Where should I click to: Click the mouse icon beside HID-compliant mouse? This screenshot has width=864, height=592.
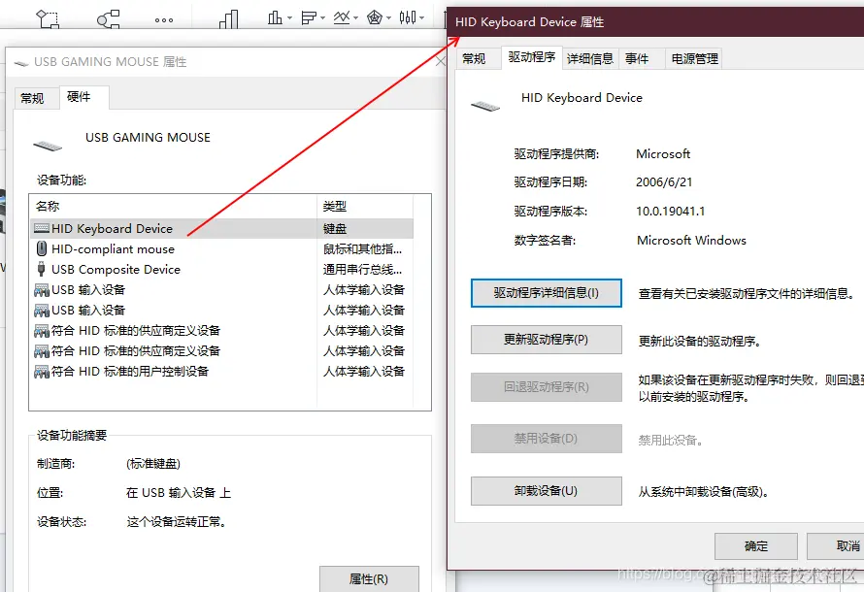pyautogui.click(x=42, y=248)
